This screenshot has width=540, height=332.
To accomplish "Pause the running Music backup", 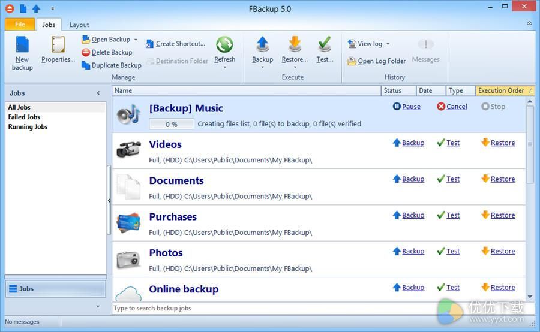I will pyautogui.click(x=407, y=107).
